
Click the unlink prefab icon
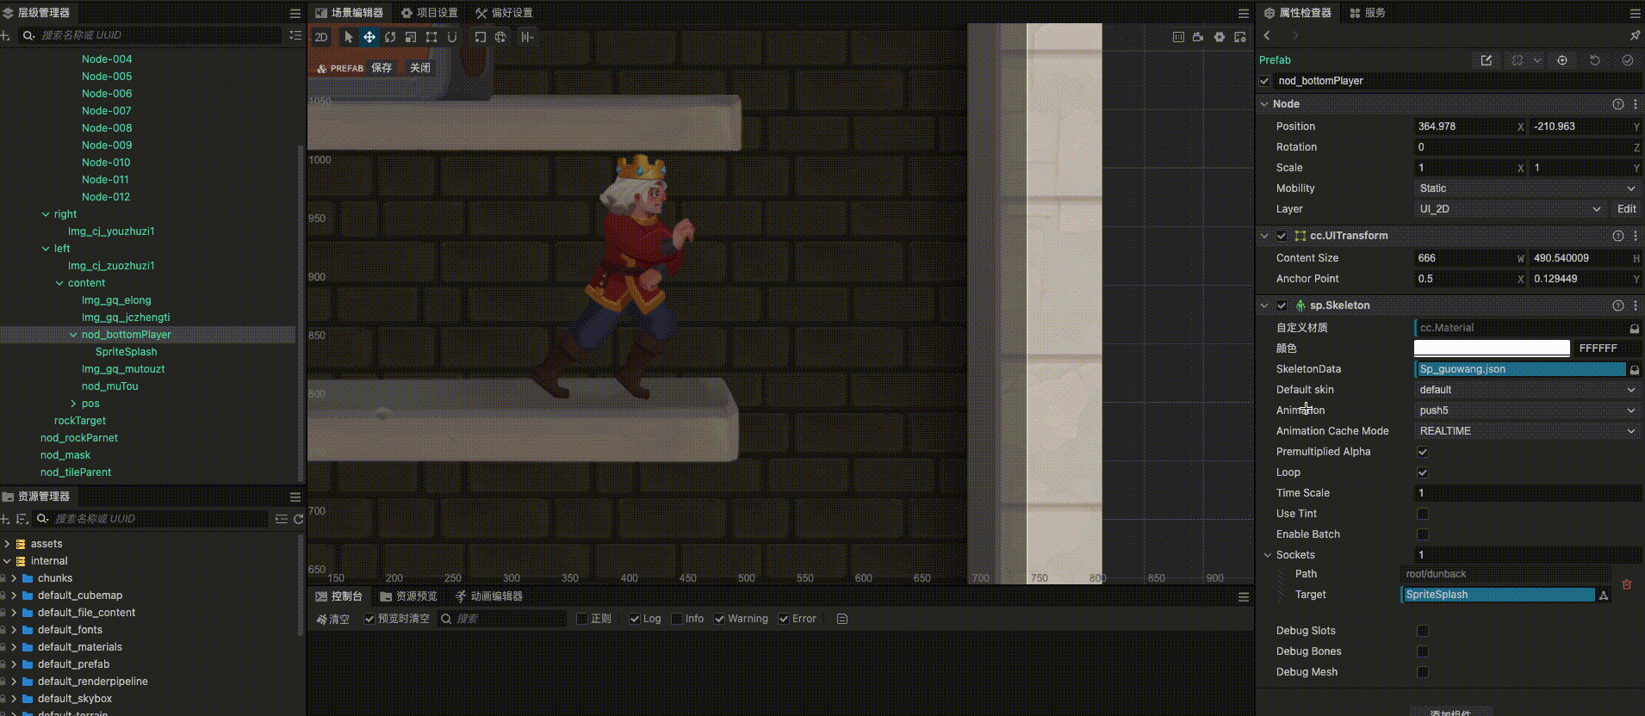1518,60
